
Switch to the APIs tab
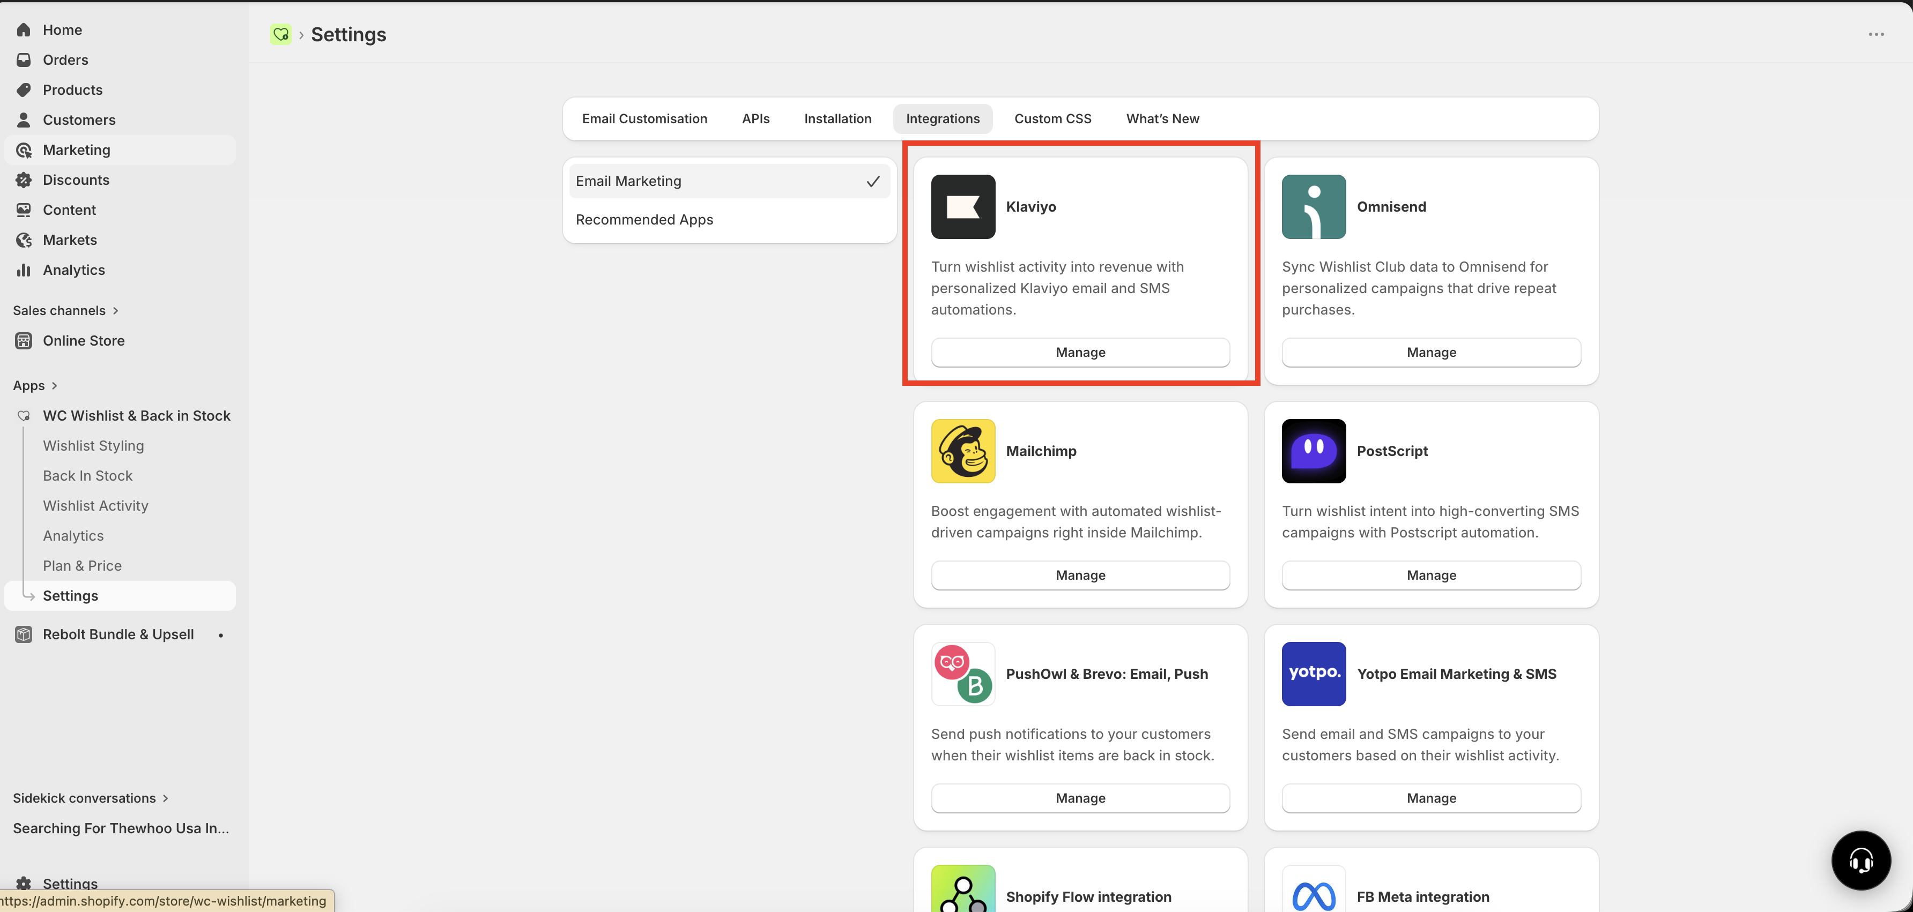tap(755, 119)
